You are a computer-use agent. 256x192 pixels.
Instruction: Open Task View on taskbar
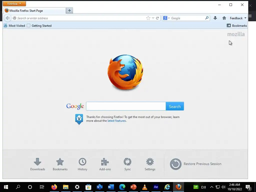tap(42, 187)
